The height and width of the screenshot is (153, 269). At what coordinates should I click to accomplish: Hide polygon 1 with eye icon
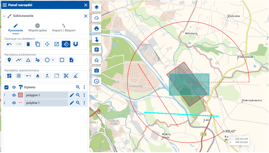tap(14, 95)
